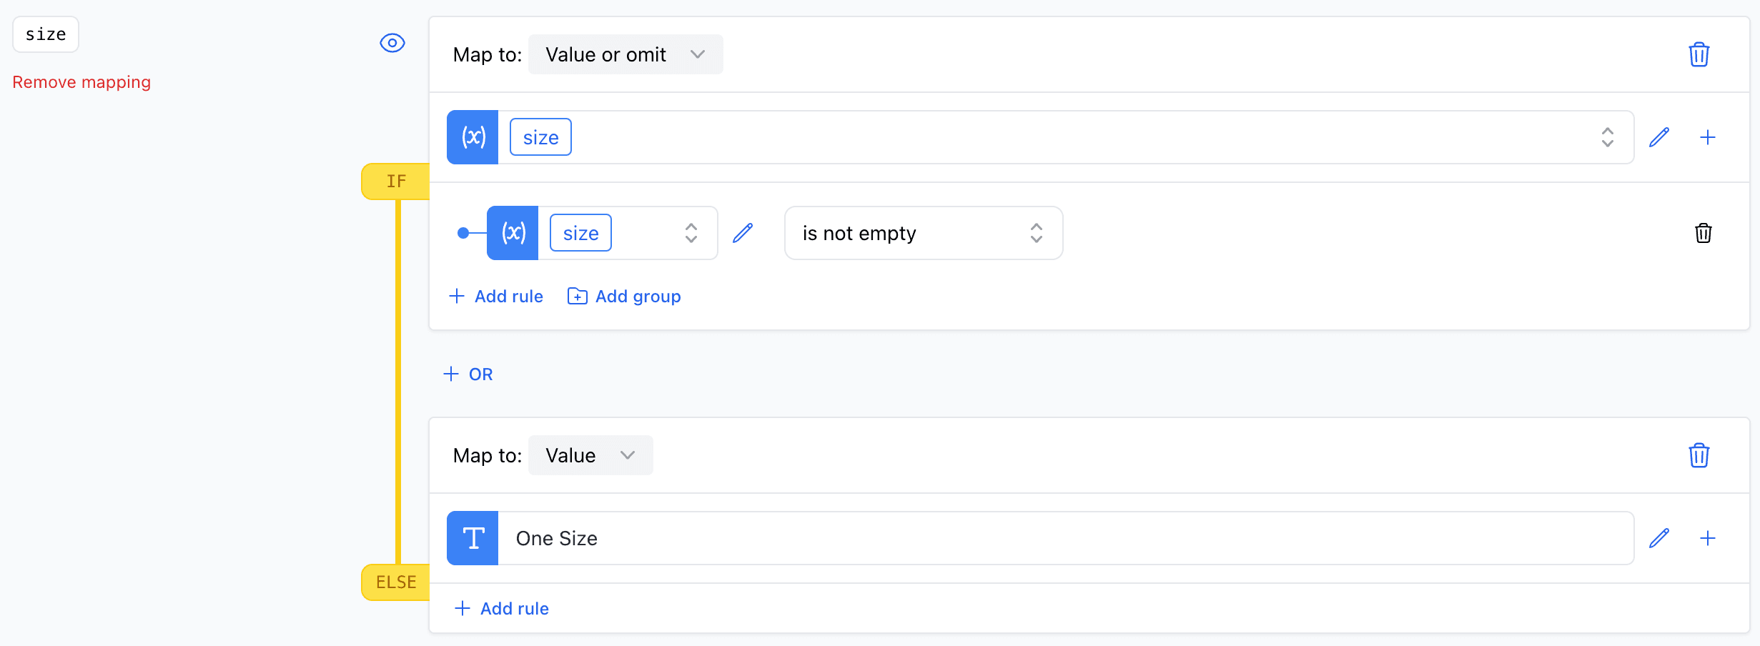The height and width of the screenshot is (646, 1760).
Task: Click the OR button to add a branch
Action: click(468, 374)
